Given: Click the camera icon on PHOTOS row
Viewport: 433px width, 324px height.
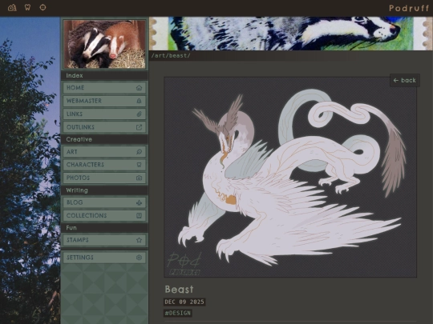Looking at the screenshot, I should tap(139, 178).
